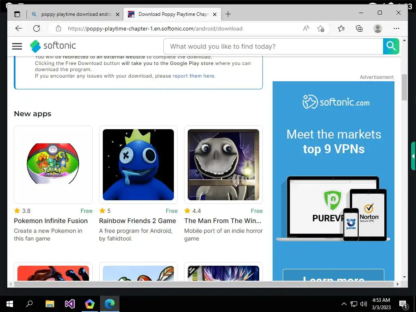The image size is (416, 312).
Task: Open volume control tray icon
Action: (x=364, y=304)
